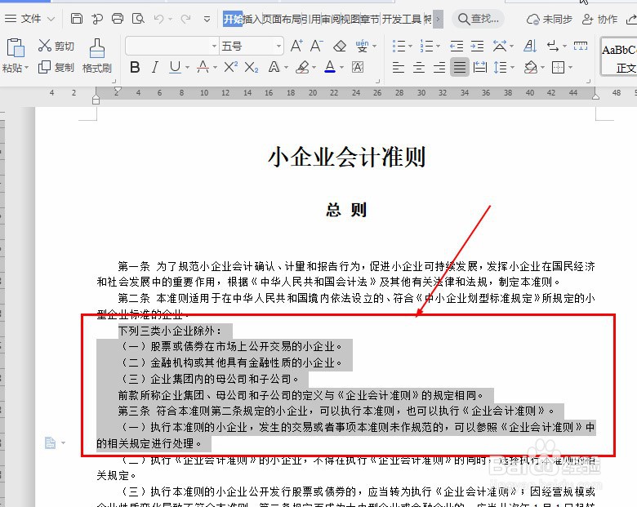Open the bullets style dropdown arrow
The height and width of the screenshot is (507, 637).
coord(410,46)
